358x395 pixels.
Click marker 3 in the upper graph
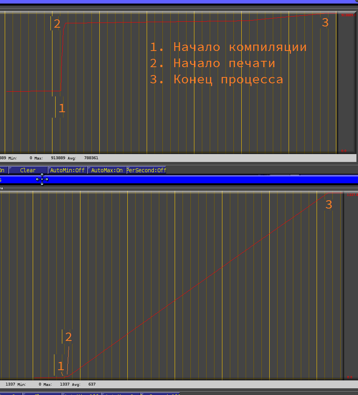tap(325, 23)
